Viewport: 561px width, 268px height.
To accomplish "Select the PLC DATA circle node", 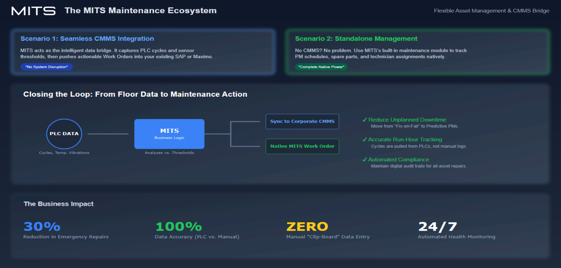I will click(x=64, y=134).
